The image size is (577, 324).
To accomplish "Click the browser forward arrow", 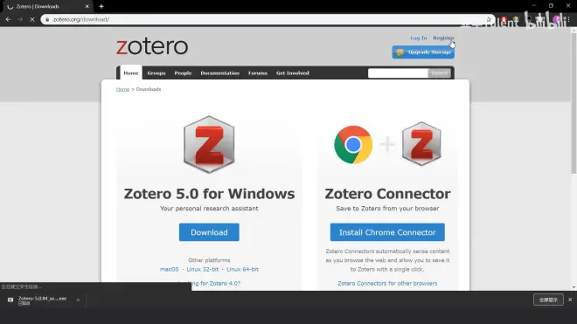I will pos(20,19).
